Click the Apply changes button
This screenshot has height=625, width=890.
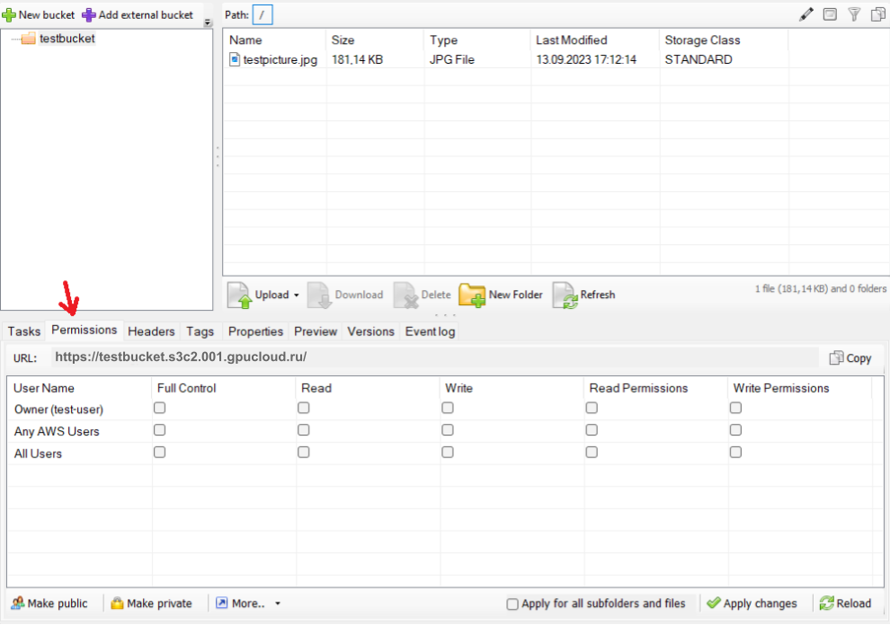752,603
